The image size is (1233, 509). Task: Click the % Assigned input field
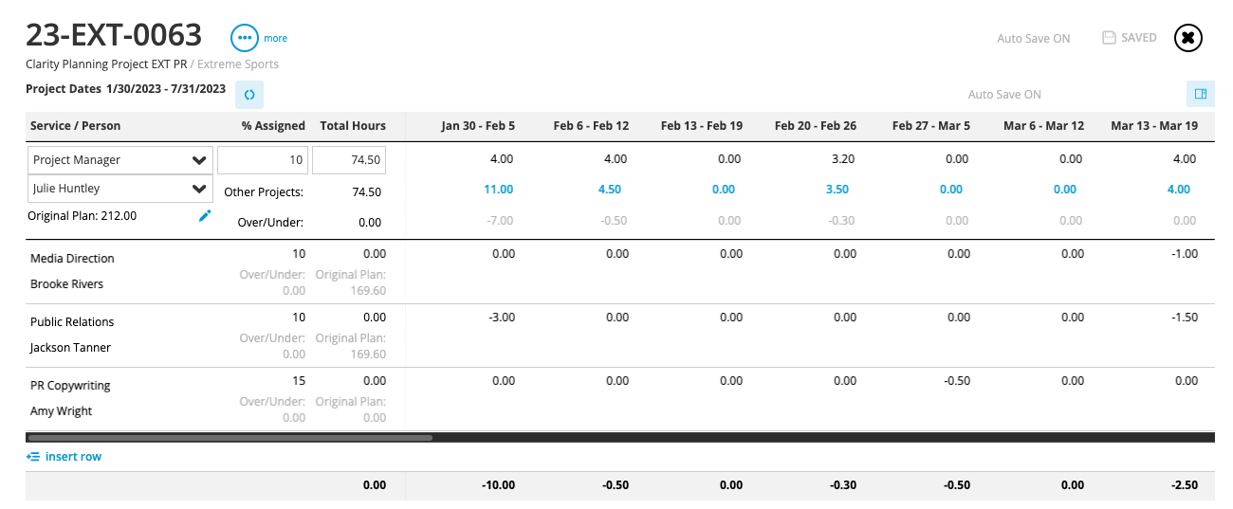pyautogui.click(x=263, y=160)
